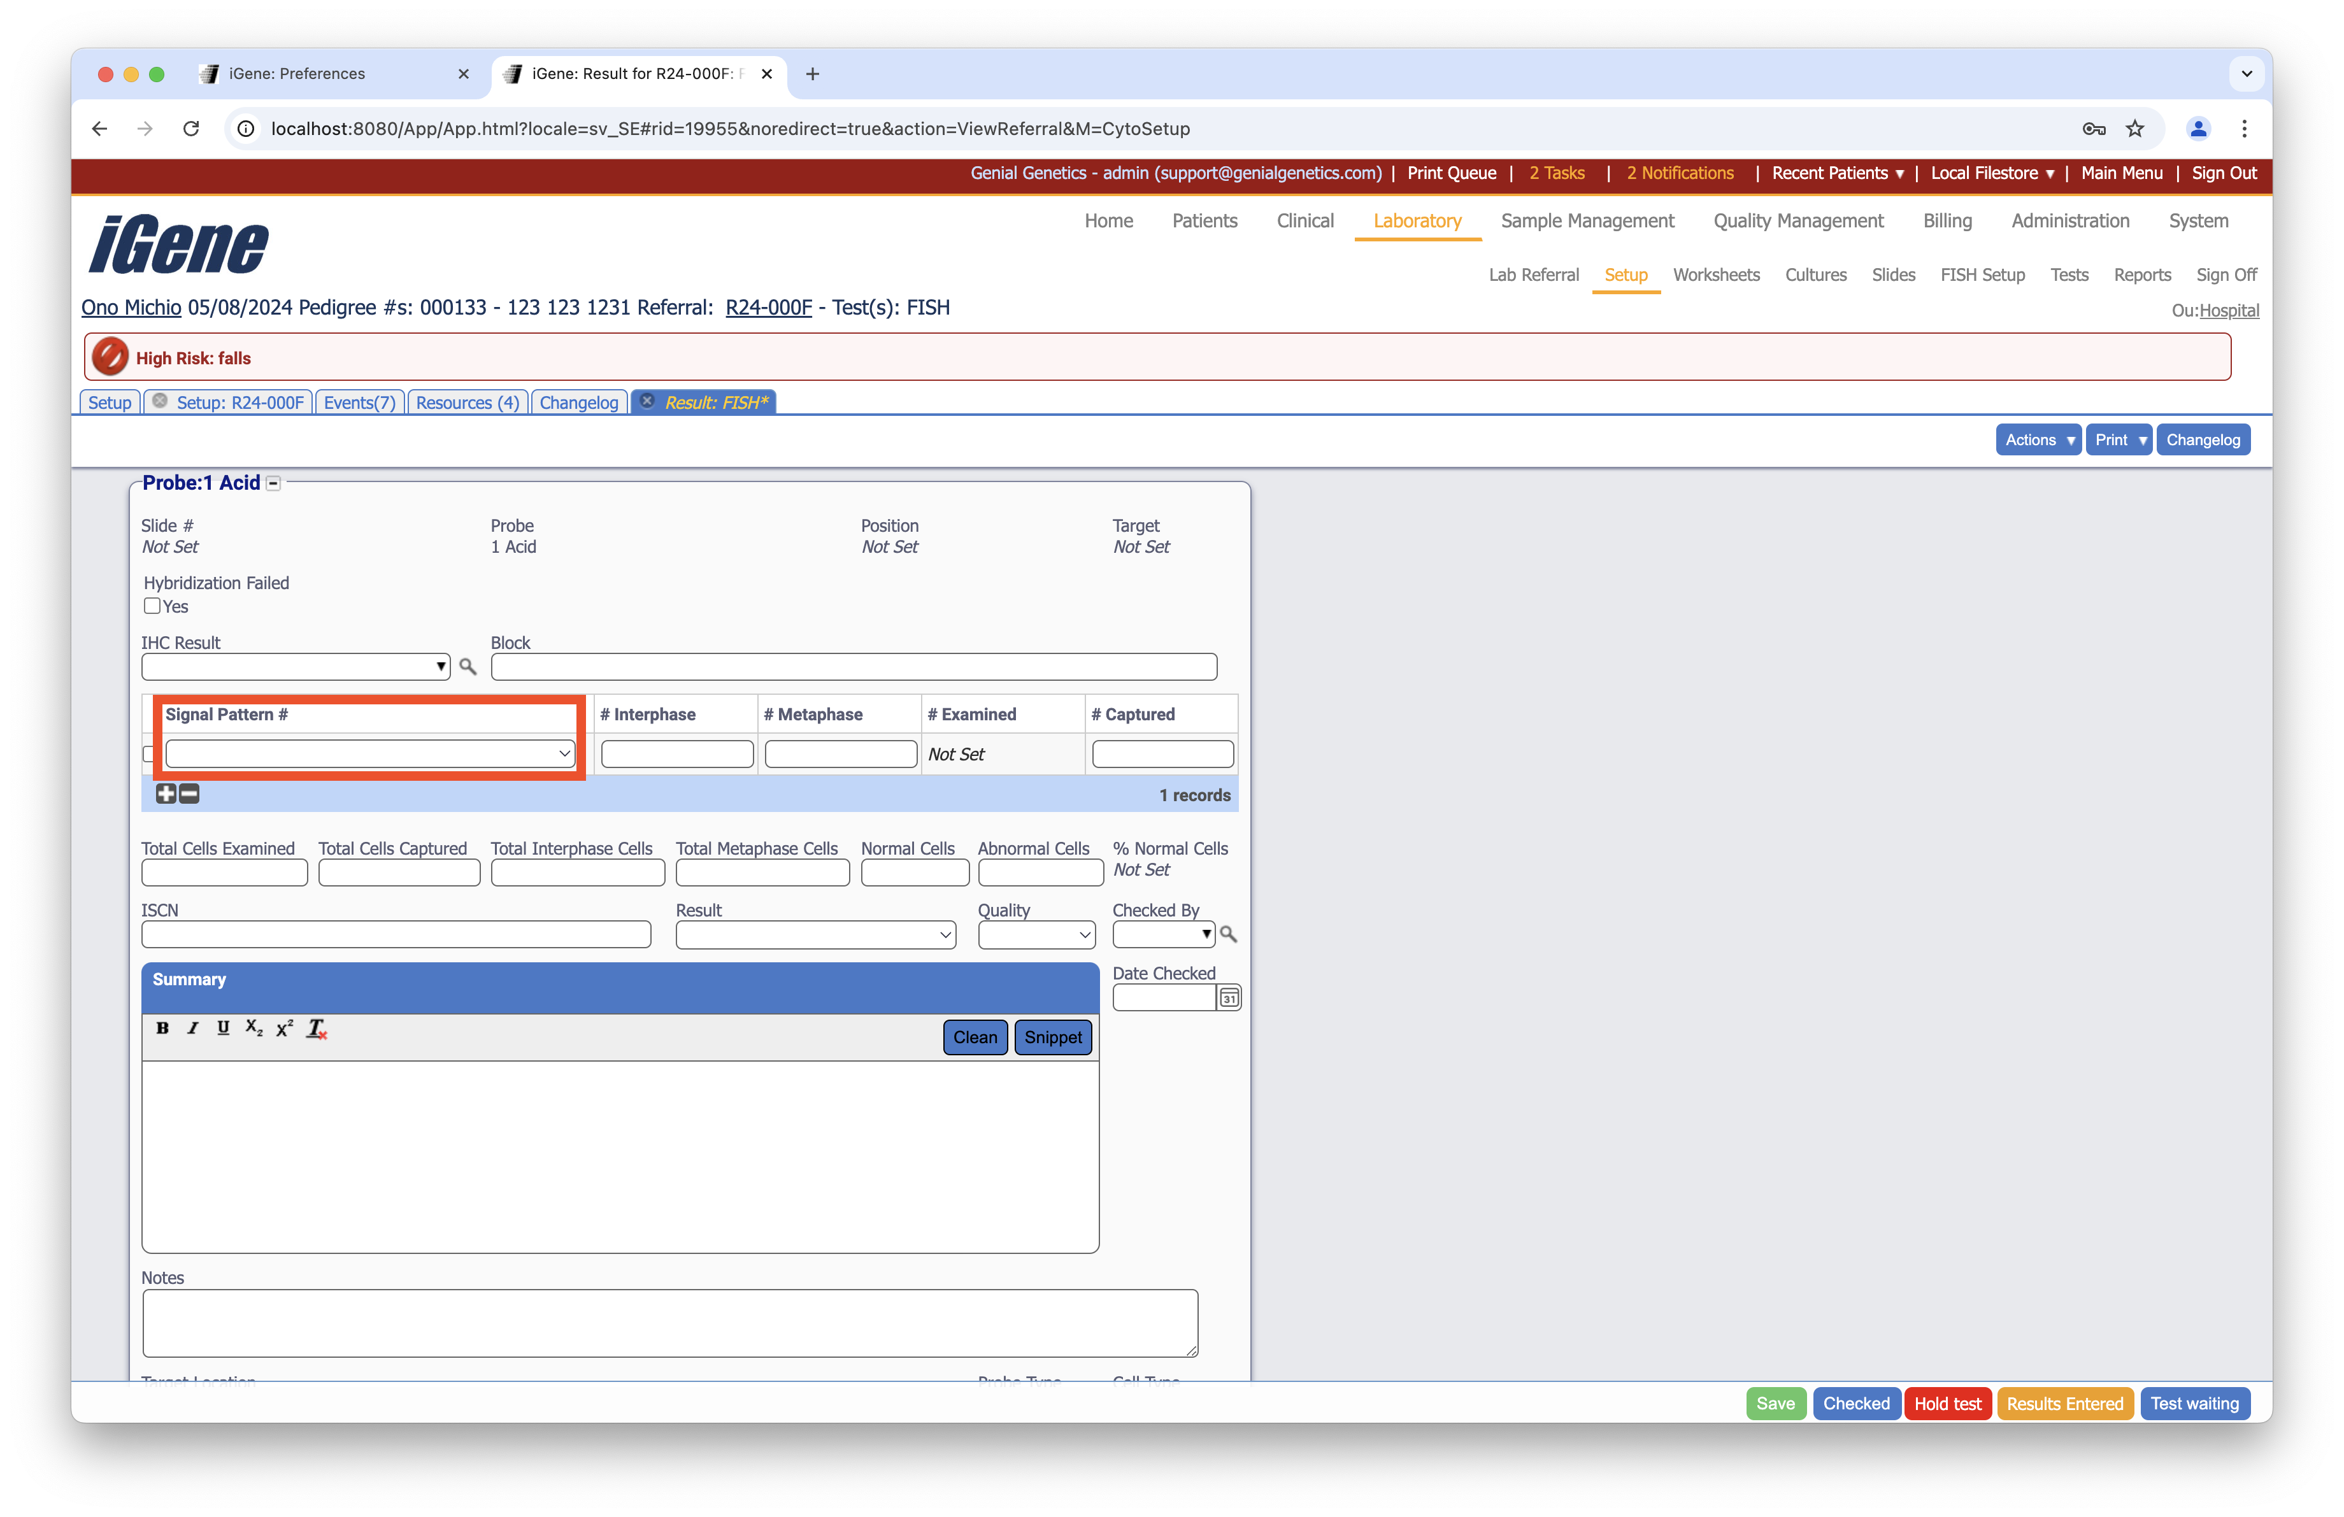Image resolution: width=2344 pixels, height=1517 pixels.
Task: Toggle Underline formatting in Summary editor
Action: coord(224,1028)
